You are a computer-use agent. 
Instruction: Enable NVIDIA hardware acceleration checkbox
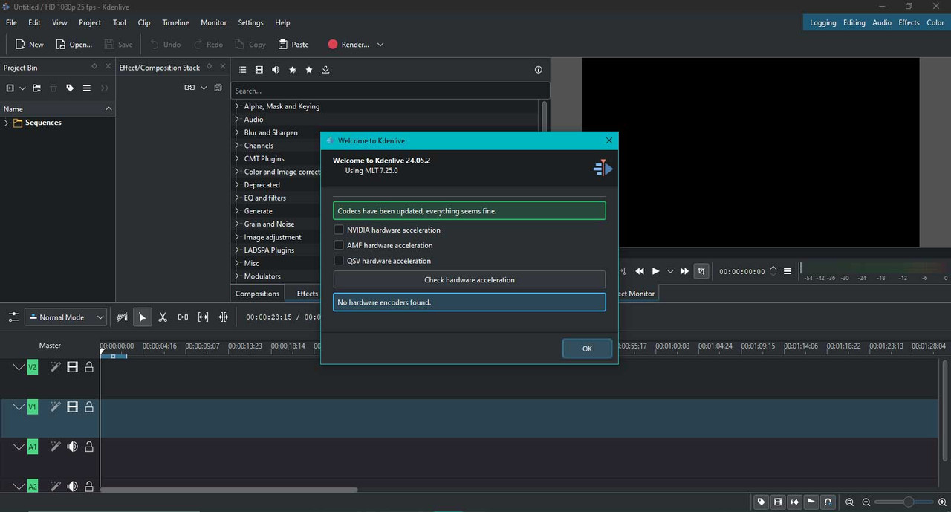point(339,230)
